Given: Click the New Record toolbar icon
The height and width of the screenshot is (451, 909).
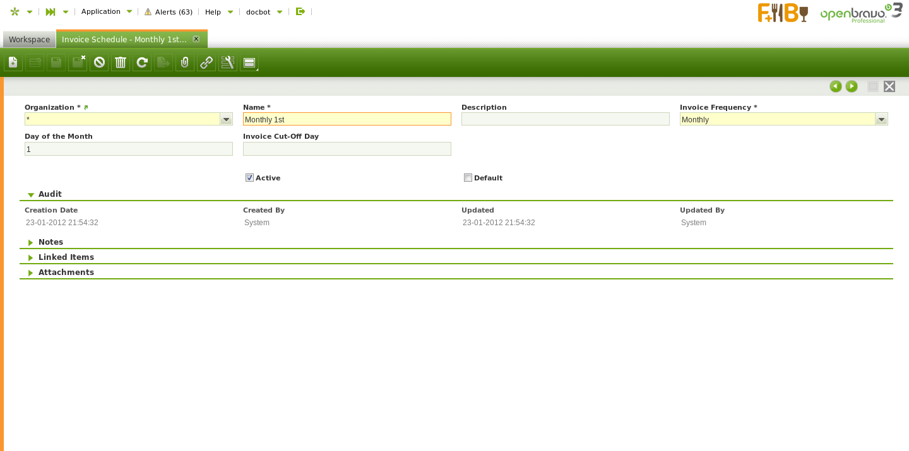Looking at the screenshot, I should (13, 62).
